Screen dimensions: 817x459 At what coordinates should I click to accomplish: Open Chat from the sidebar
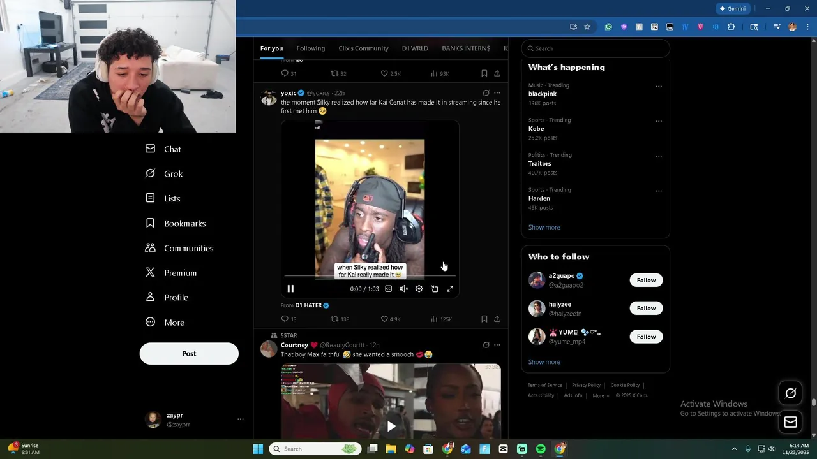click(x=163, y=149)
